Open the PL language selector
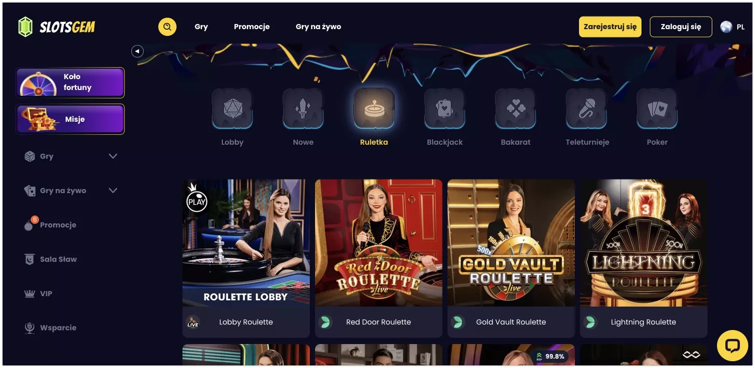The height and width of the screenshot is (368, 755). 732,27
